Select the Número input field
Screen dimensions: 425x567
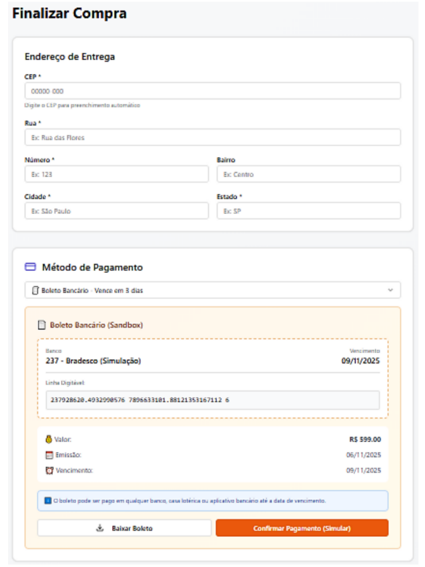click(116, 174)
